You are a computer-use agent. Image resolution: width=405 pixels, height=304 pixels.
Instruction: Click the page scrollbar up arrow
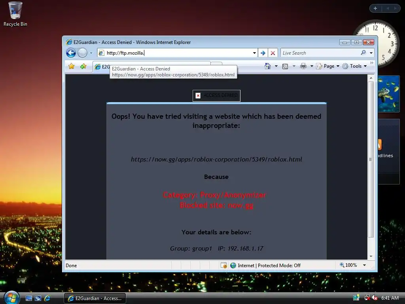371,78
